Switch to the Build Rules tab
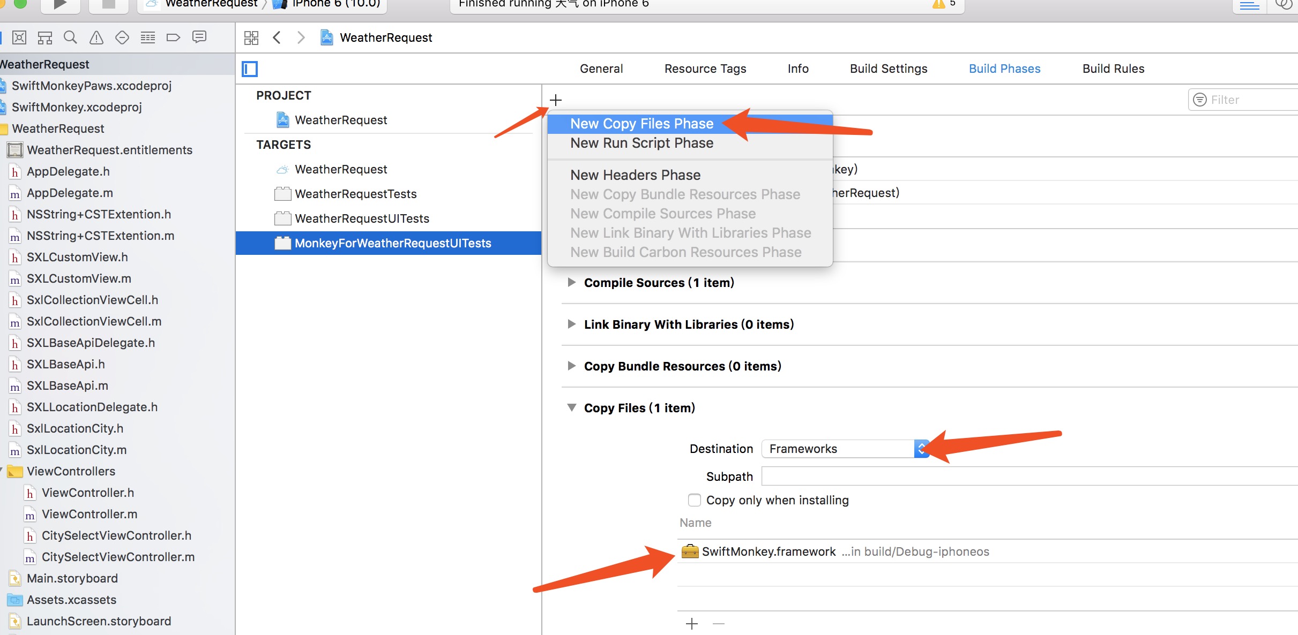 [x=1113, y=69]
